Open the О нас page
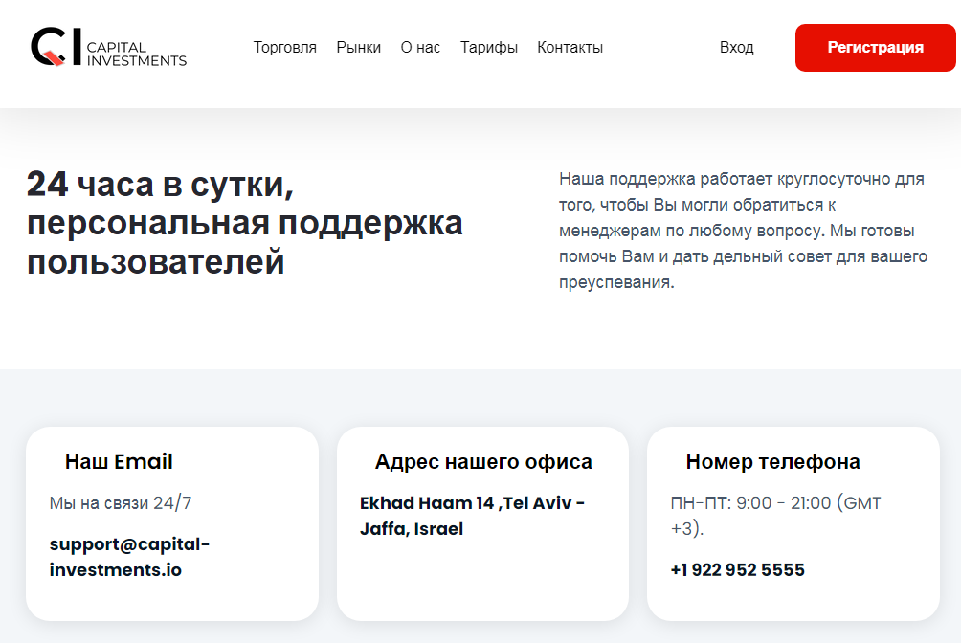The height and width of the screenshot is (643, 961). [420, 47]
